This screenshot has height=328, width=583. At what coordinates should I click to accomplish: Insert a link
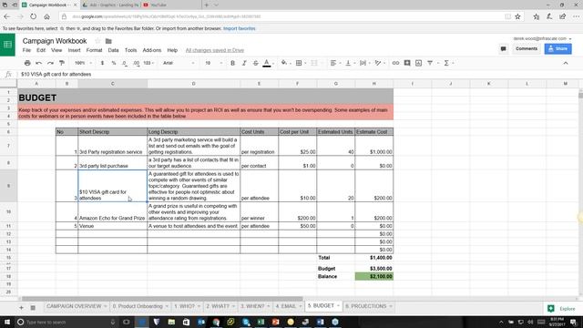point(395,63)
